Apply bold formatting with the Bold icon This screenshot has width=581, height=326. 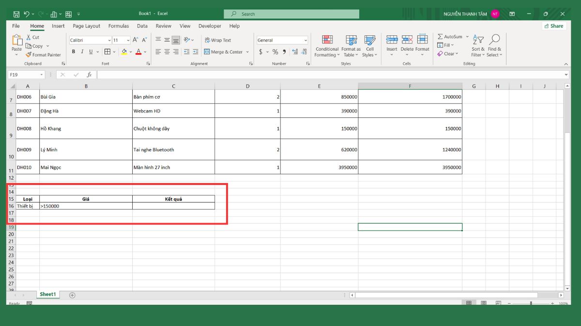73,51
